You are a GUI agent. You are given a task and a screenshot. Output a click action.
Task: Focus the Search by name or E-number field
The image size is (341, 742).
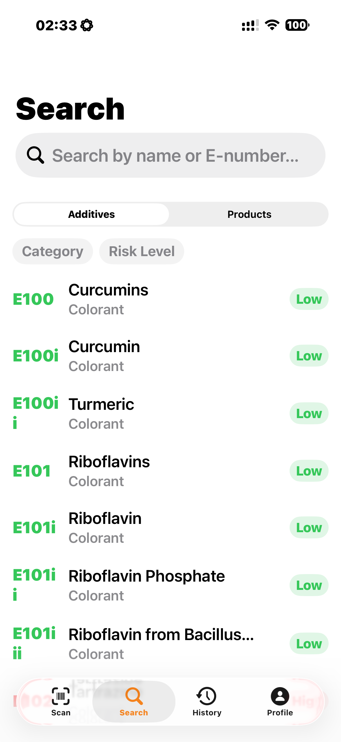(171, 155)
